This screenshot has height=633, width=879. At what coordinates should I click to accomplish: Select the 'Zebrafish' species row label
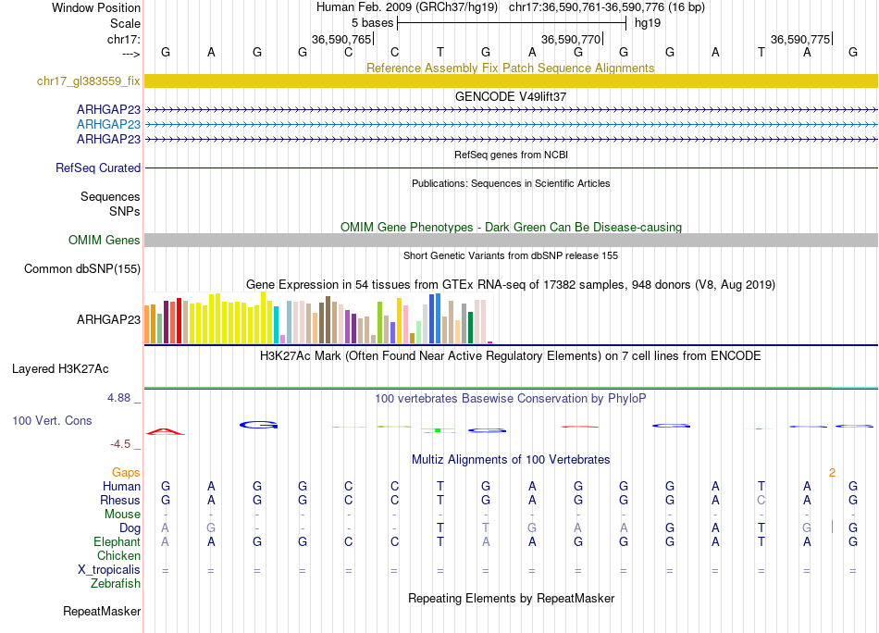116,584
